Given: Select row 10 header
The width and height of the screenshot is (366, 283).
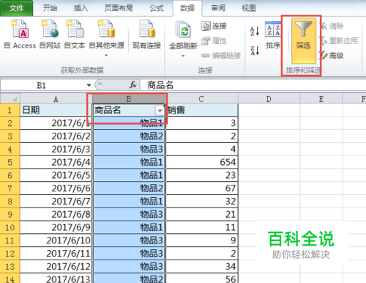Looking at the screenshot, I should pyautogui.click(x=10, y=227).
